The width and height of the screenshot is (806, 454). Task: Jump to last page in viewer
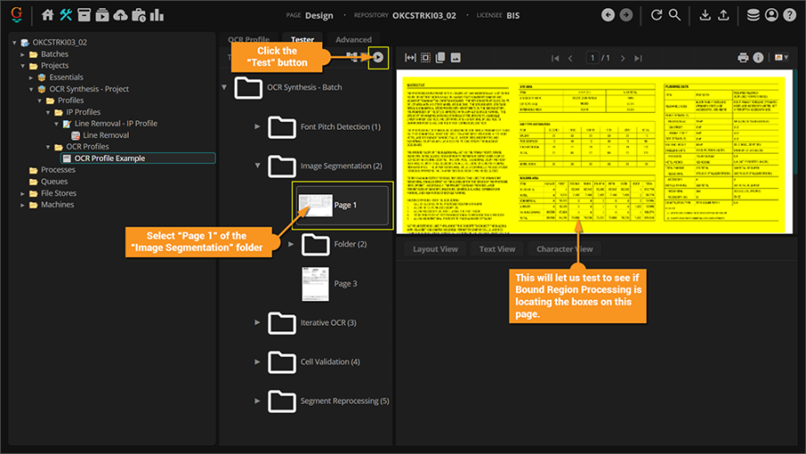[x=639, y=58]
